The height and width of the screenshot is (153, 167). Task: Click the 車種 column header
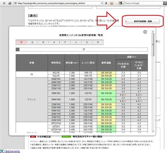[x=32, y=63]
